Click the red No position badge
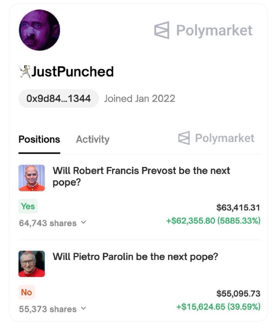 26,292
